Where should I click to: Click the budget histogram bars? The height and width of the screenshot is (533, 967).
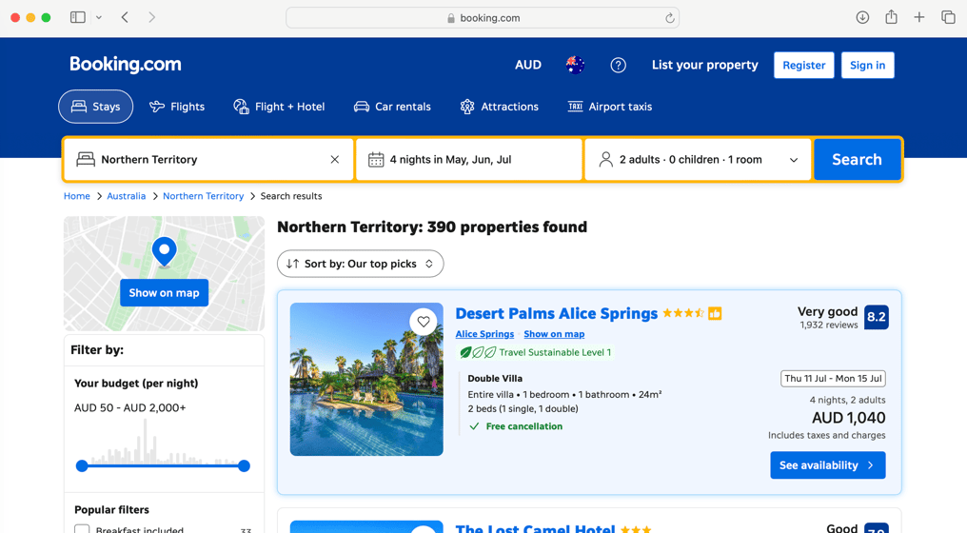(x=164, y=442)
